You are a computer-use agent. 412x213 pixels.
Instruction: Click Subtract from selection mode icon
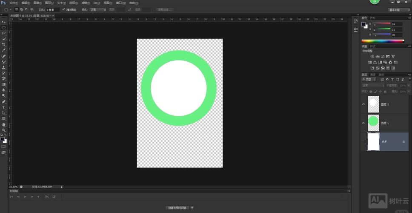pos(26,10)
